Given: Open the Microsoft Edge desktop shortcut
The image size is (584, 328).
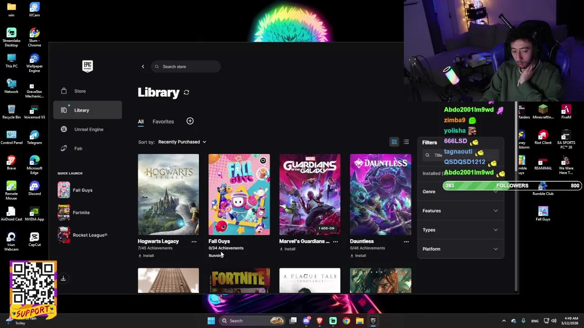Looking at the screenshot, I should [34, 165].
